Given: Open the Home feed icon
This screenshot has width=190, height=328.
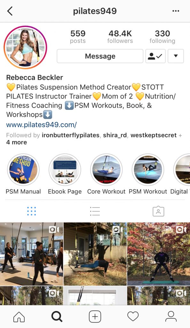Looking at the screenshot, I should [x=19, y=316].
